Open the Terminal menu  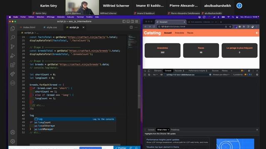pos(80,17)
